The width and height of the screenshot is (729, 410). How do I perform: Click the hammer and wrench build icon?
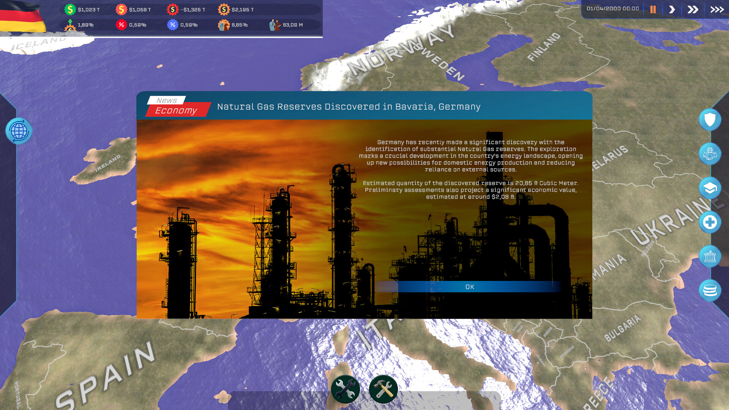coord(383,389)
